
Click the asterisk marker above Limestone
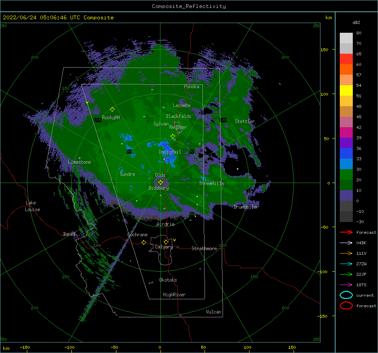79,158
